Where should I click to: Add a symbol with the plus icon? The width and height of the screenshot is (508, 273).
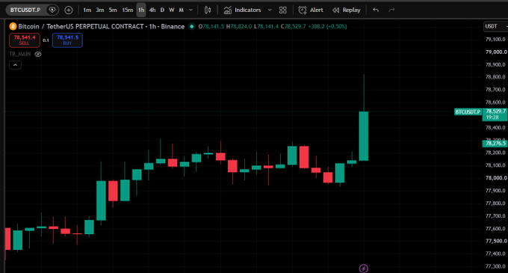[x=69, y=10]
